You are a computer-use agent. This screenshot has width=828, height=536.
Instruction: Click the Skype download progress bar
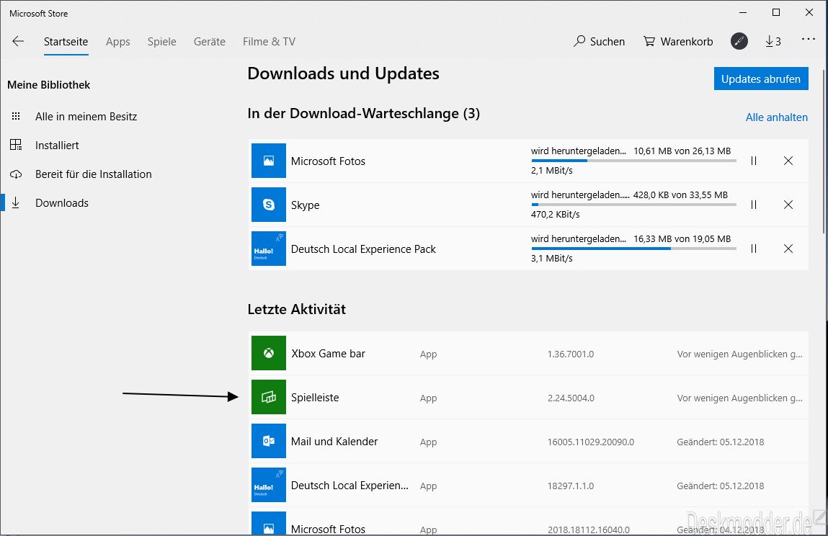coord(633,205)
